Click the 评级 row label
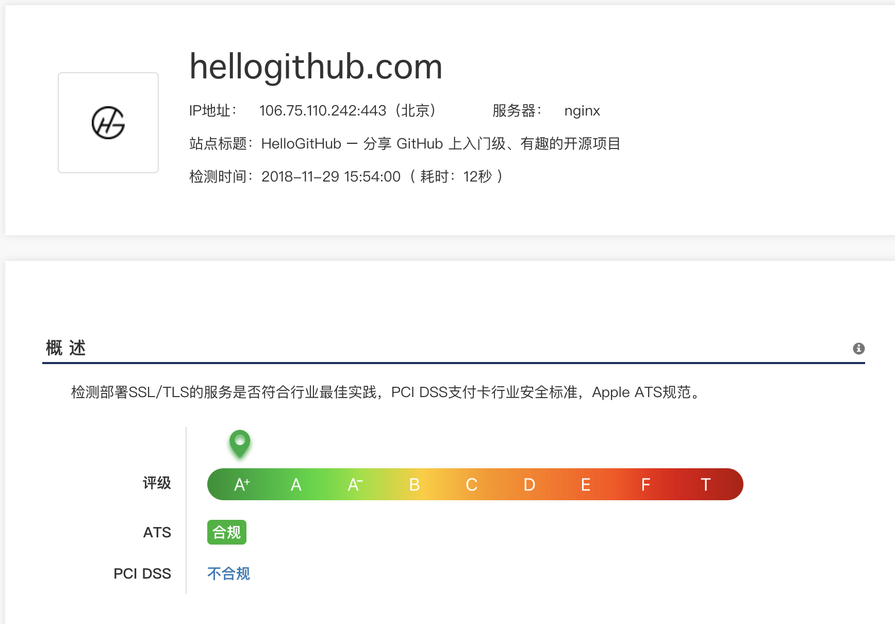 [x=157, y=483]
